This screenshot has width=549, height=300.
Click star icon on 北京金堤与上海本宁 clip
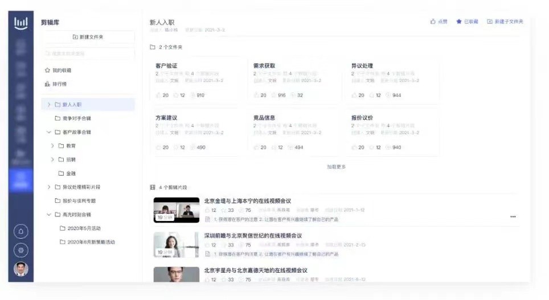click(224, 210)
